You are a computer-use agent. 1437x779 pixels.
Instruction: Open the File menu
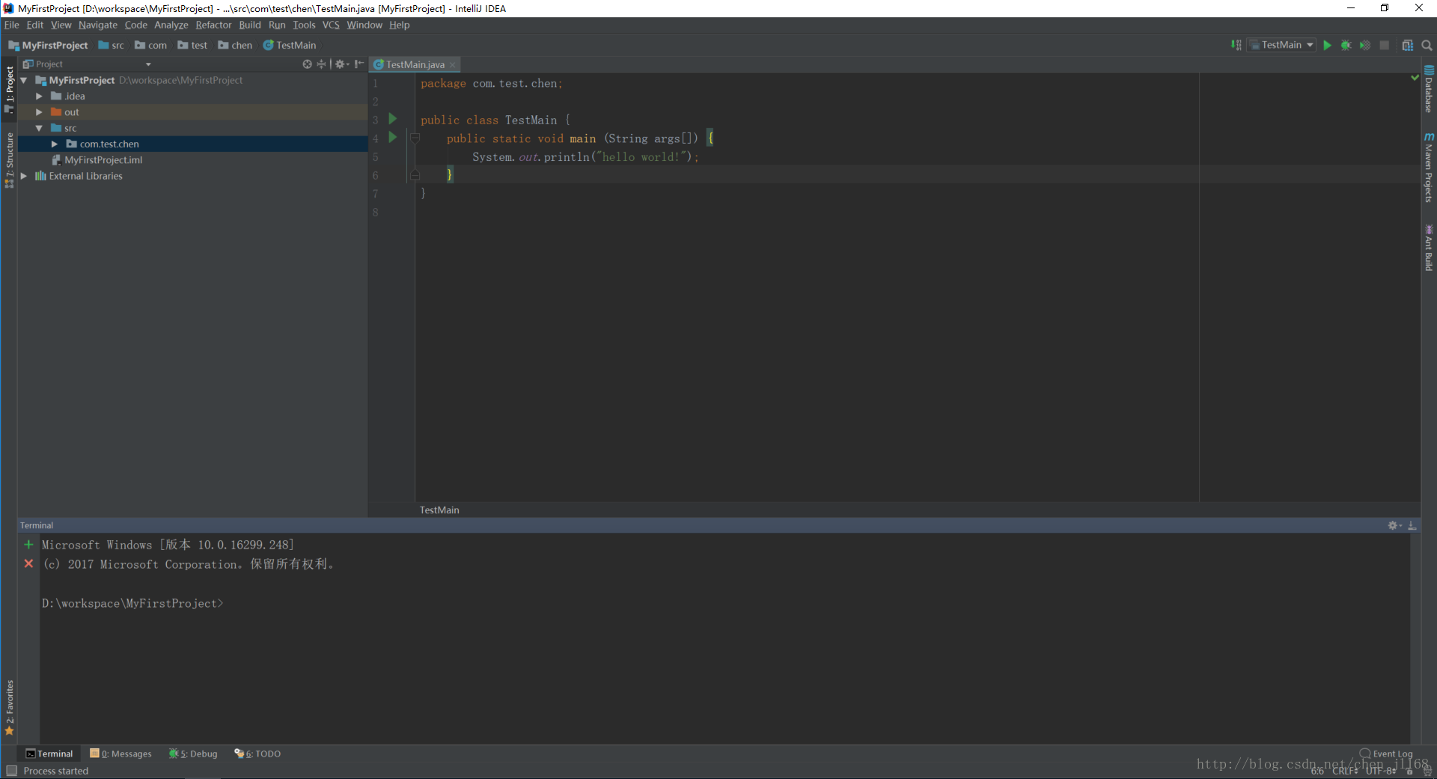12,25
